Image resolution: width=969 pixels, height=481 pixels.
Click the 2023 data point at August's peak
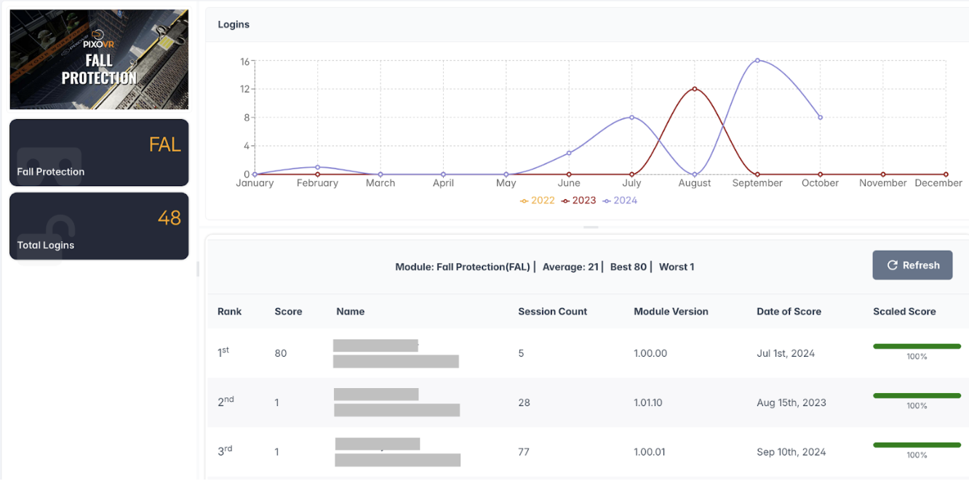(x=695, y=89)
